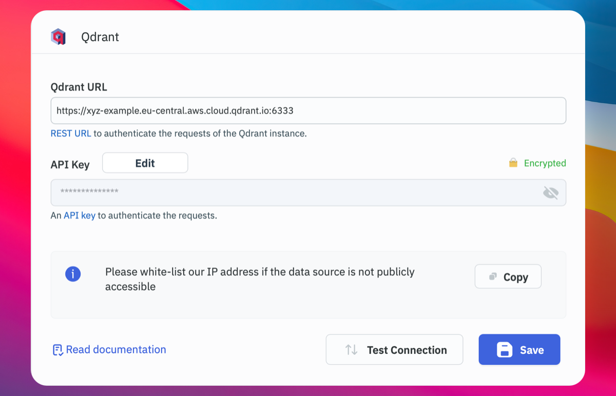Click the Qdrant logo icon

pyautogui.click(x=58, y=37)
